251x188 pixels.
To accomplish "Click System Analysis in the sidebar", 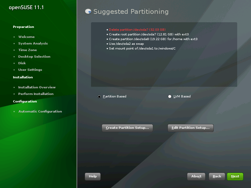I will [33, 44].
